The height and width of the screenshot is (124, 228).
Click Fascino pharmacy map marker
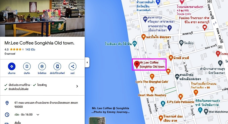(x=205, y=27)
